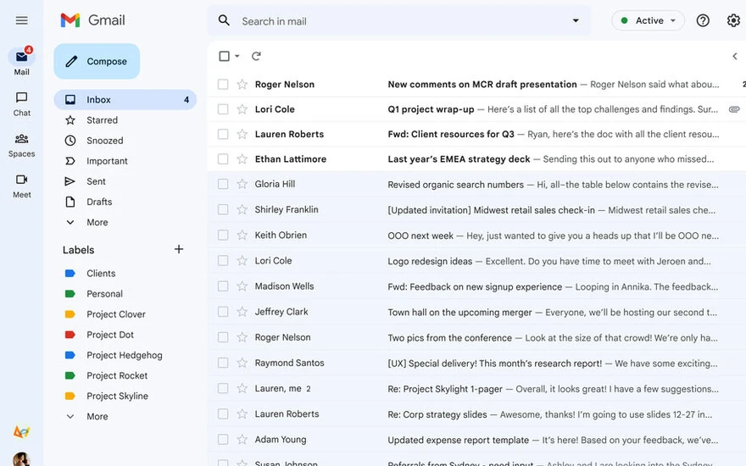Click the green Project Rocket label color tag

70,375
